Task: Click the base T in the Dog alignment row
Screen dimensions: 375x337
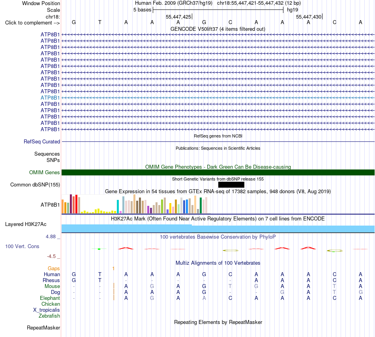Action: pyautogui.click(x=334, y=292)
